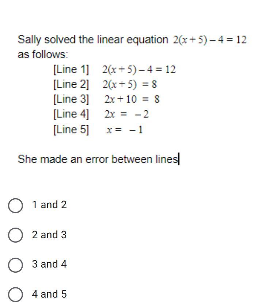Click the [Line 2] label
Viewport: 265px width, 302px height.
pyautogui.click(x=71, y=84)
